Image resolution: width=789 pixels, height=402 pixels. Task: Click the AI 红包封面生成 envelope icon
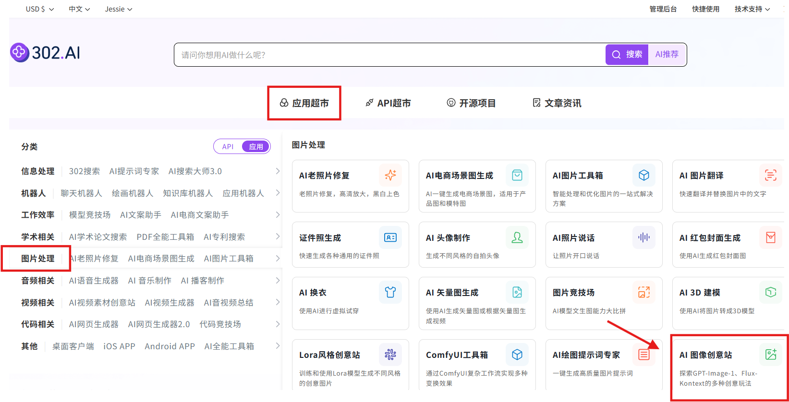coord(771,237)
